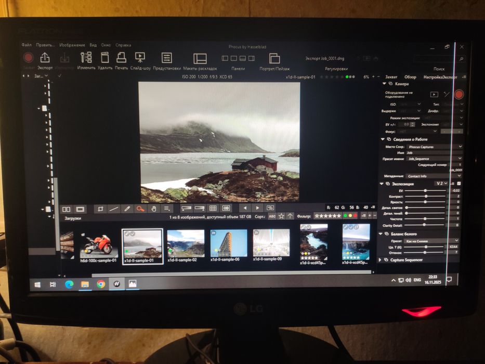Open the Изображение menu

pos(72,45)
